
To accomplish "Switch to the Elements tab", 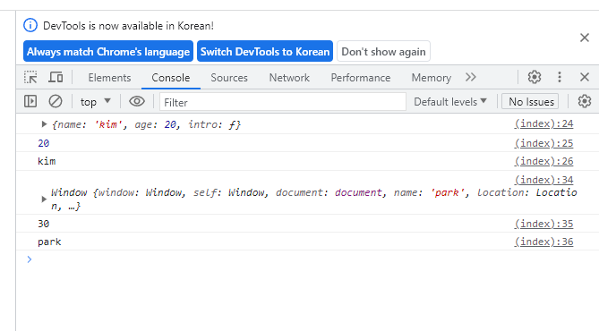I will click(x=109, y=78).
